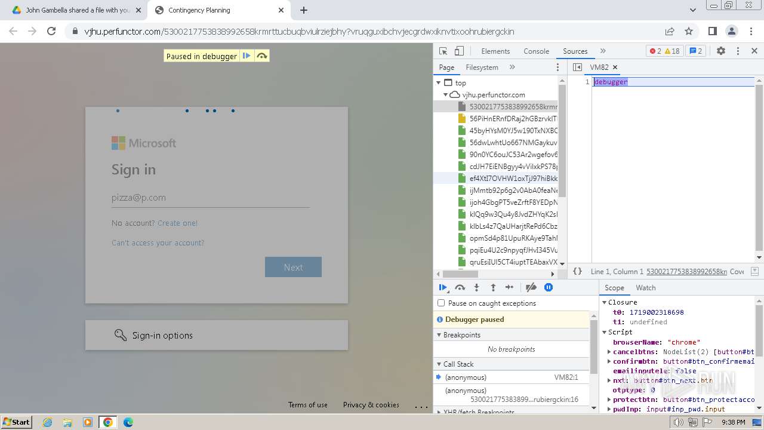Image resolution: width=764 pixels, height=430 pixels.
Task: Follow the source link in editor status bar
Action: [x=686, y=272]
